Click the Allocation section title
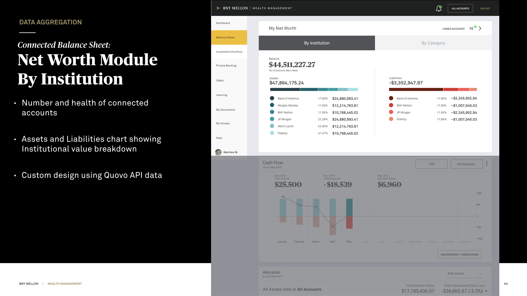This screenshot has width=527, height=296. (x=271, y=272)
